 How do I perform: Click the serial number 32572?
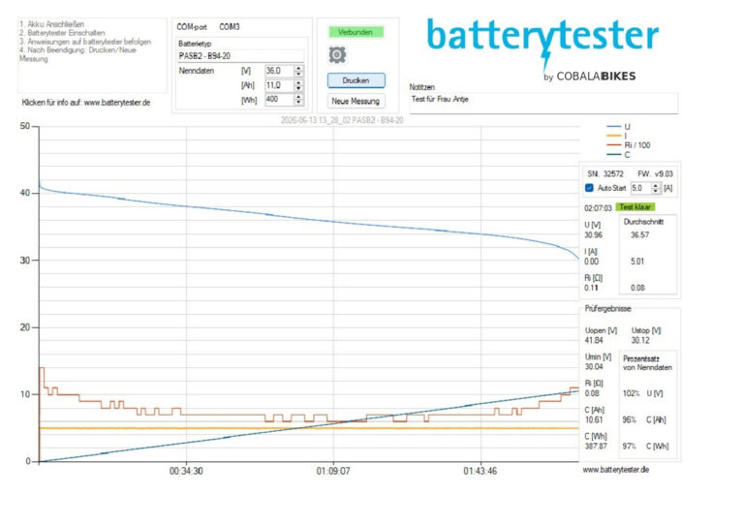[613, 174]
